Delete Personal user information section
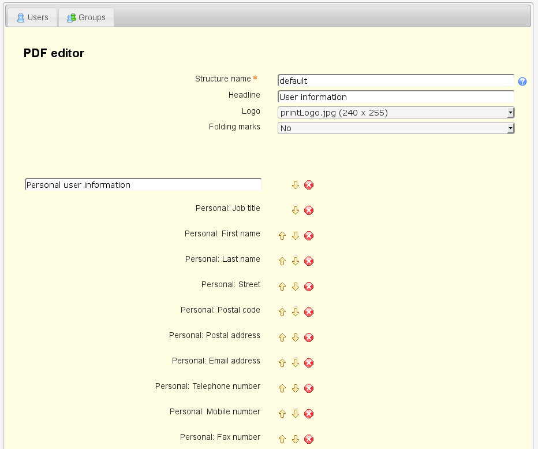Screen dimensions: 538x449 tap(309, 185)
